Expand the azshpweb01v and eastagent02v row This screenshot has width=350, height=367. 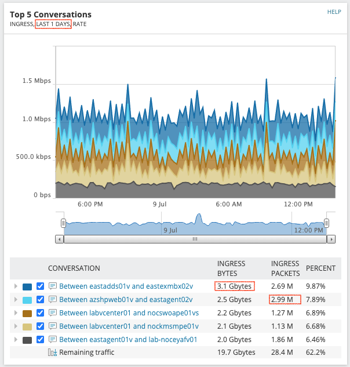click(x=16, y=300)
